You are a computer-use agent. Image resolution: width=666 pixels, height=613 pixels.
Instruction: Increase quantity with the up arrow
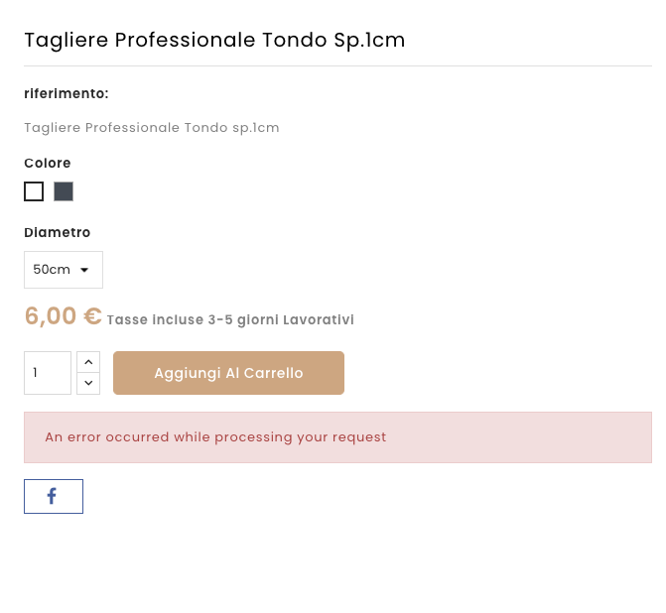[x=88, y=362]
